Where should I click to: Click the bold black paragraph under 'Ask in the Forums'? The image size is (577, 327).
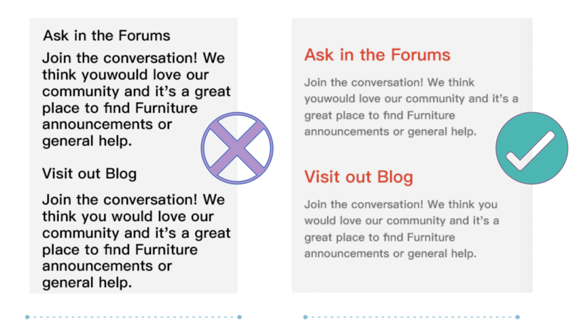pyautogui.click(x=136, y=100)
